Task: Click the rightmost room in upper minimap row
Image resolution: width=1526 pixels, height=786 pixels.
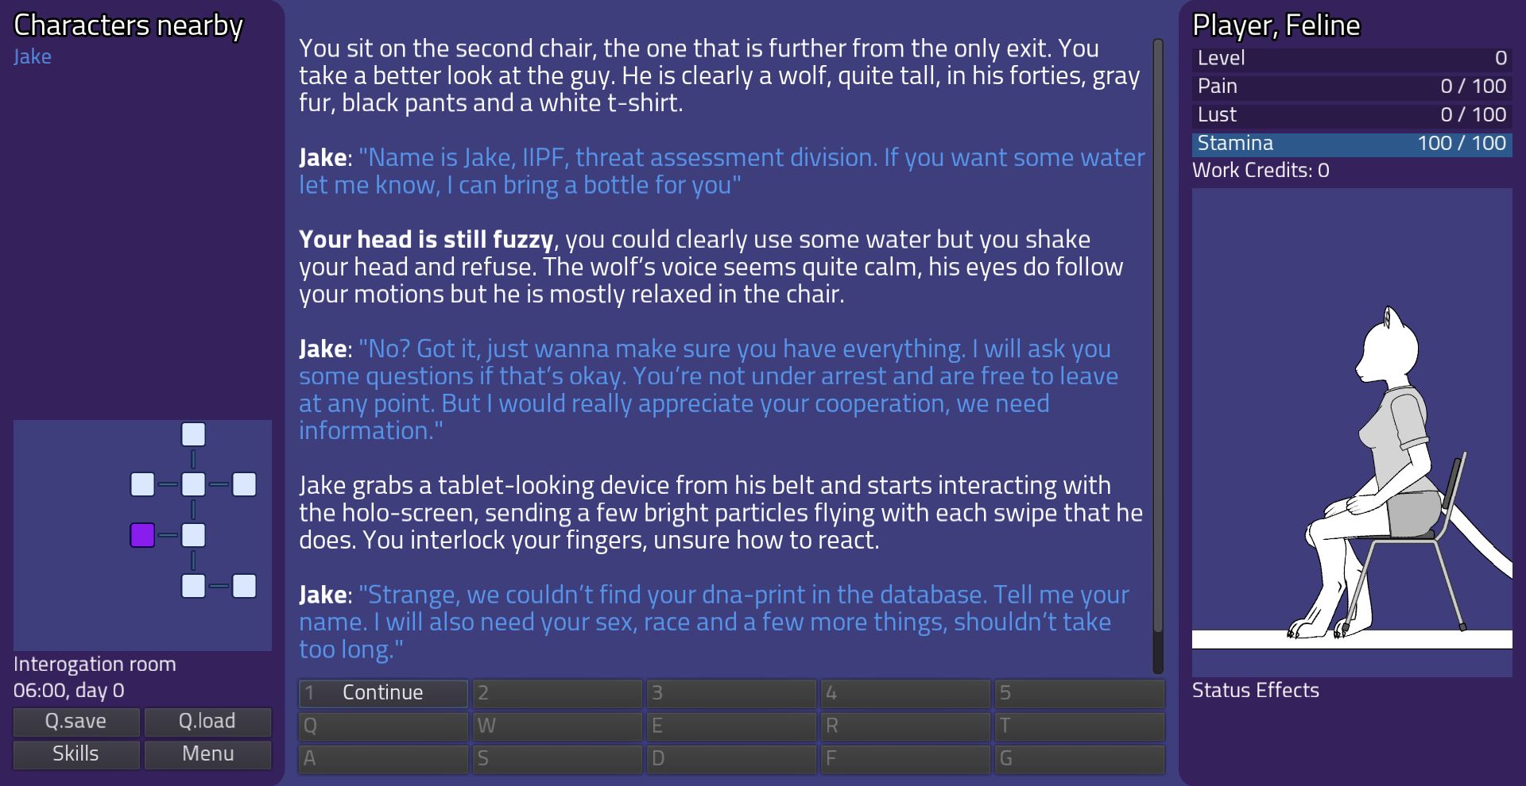Action: click(x=244, y=484)
